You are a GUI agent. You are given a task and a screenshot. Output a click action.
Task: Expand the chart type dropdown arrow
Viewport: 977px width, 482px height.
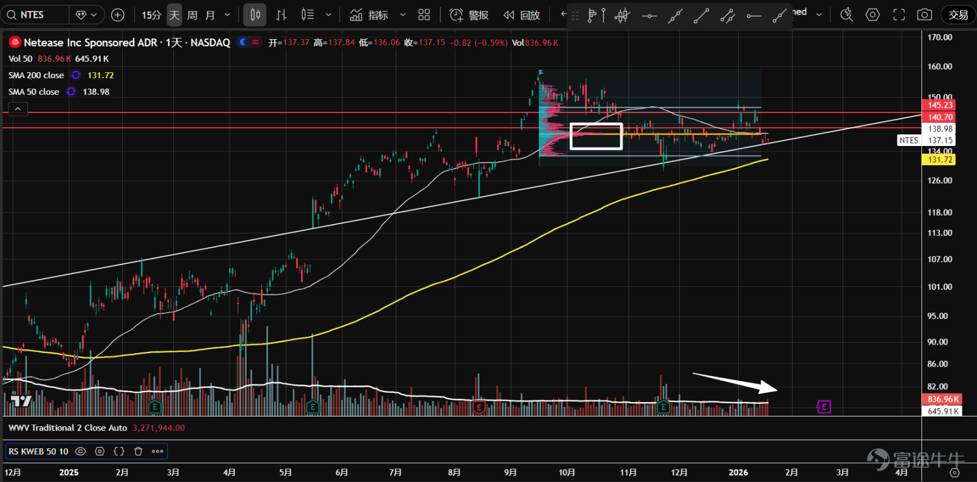pos(329,15)
